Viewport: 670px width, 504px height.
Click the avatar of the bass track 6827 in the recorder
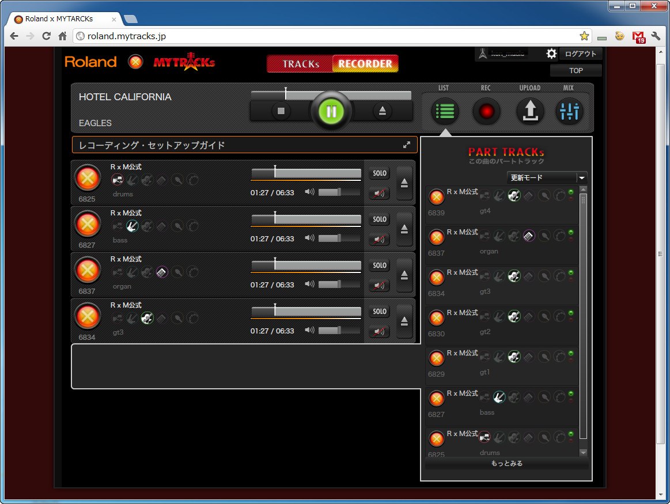[88, 224]
